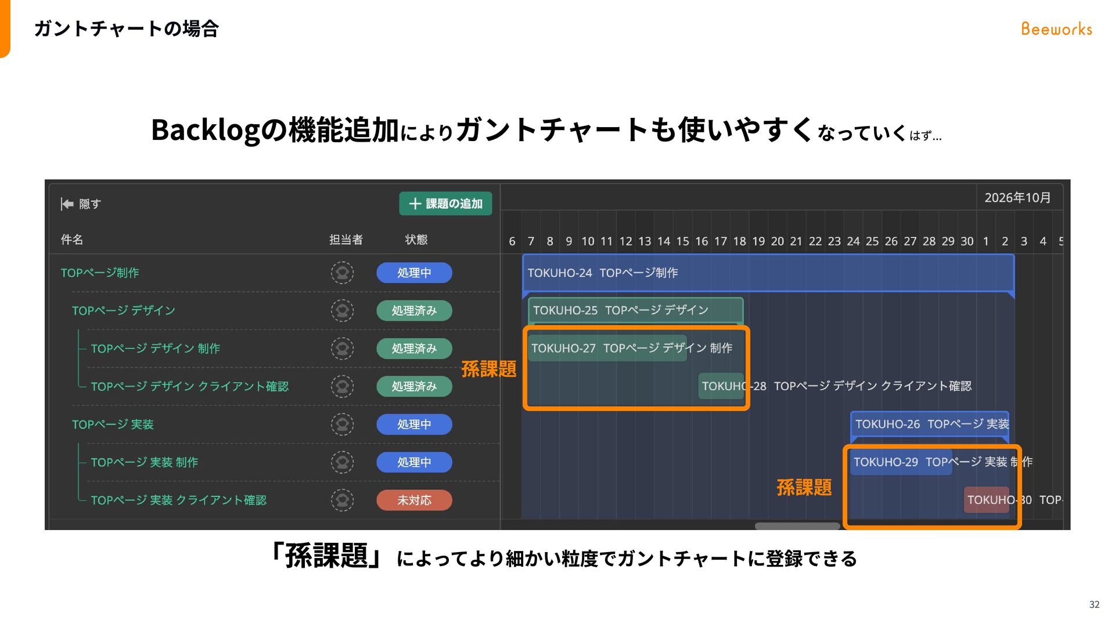Click the horizontal scrollbar thumb below the chart
The image size is (1115, 627).
[797, 526]
